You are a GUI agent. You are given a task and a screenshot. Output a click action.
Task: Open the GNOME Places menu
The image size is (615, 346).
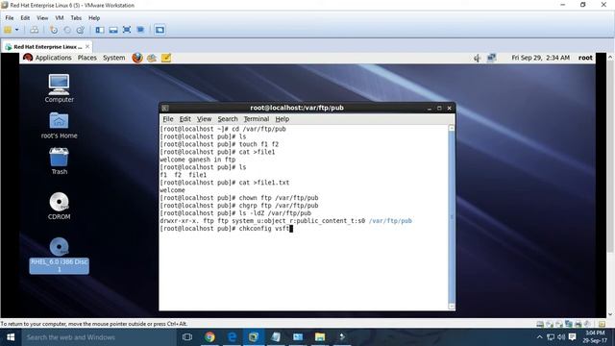pyautogui.click(x=87, y=58)
